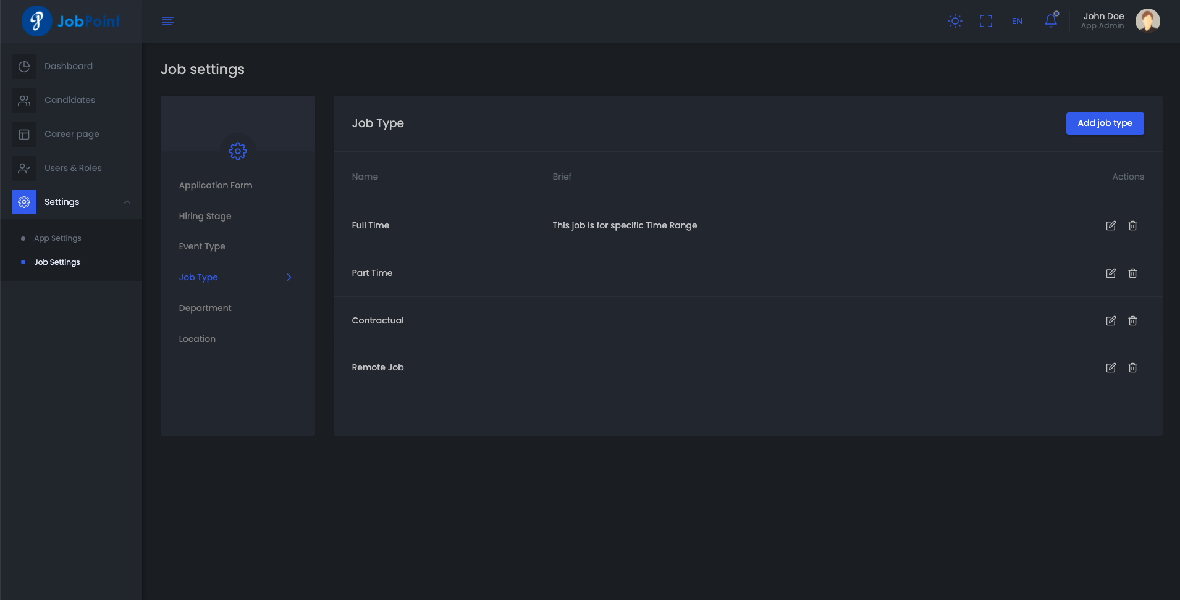Open the Hiring Stage settings tab

205,216
